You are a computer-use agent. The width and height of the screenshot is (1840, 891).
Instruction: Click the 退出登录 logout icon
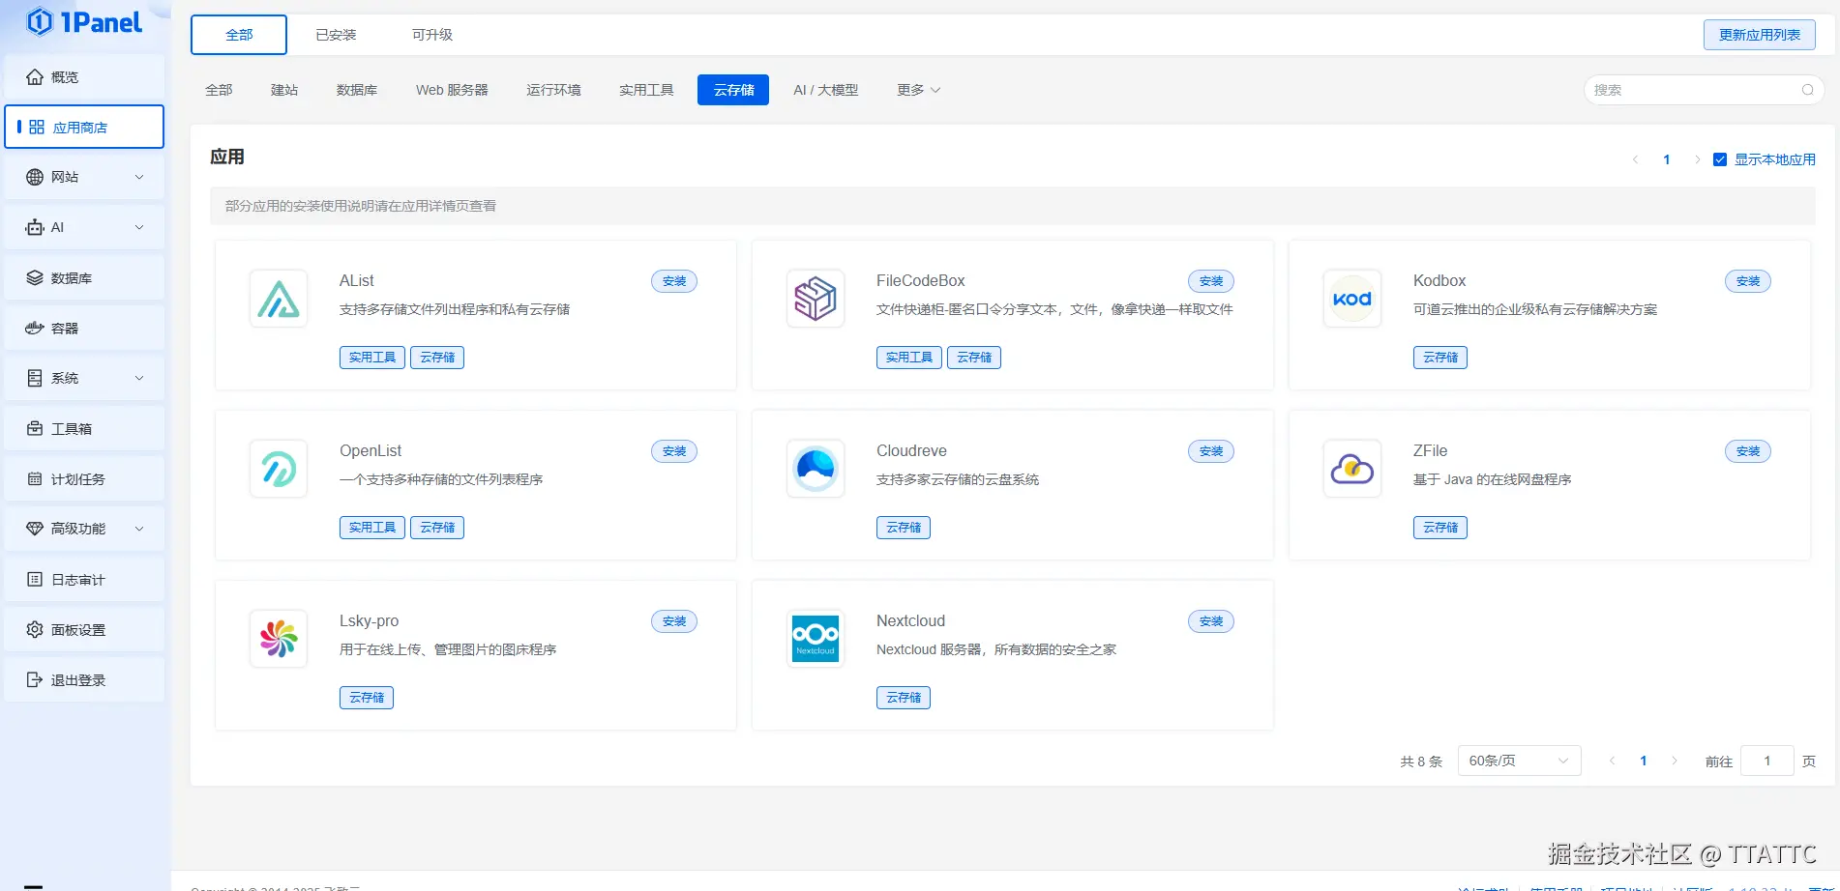coord(35,680)
